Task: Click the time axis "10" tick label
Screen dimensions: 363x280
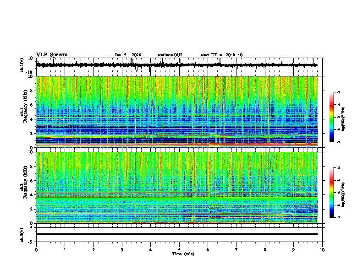Action: point(322,250)
